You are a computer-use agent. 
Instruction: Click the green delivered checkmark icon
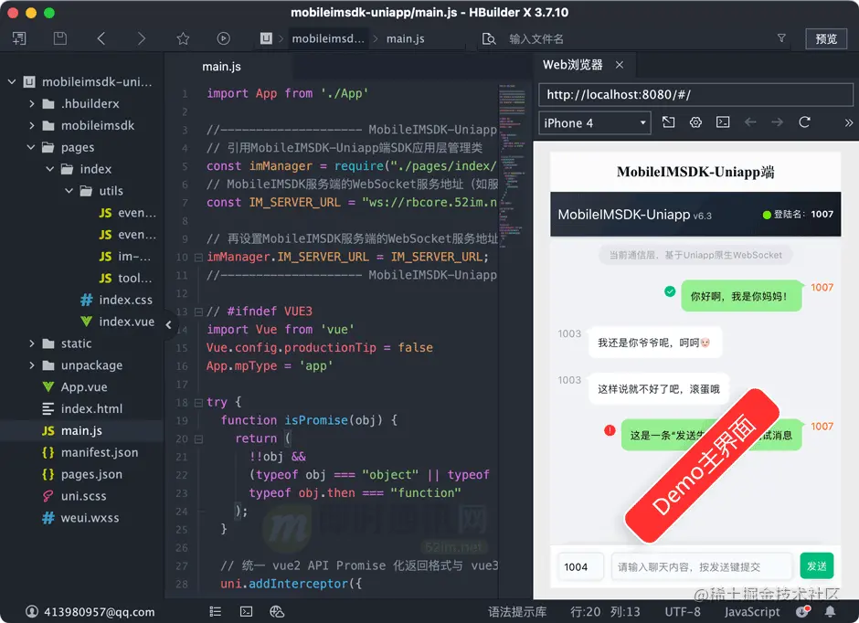click(x=670, y=291)
